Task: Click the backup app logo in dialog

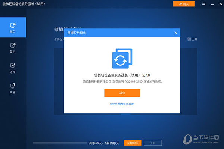Action: click(122, 58)
